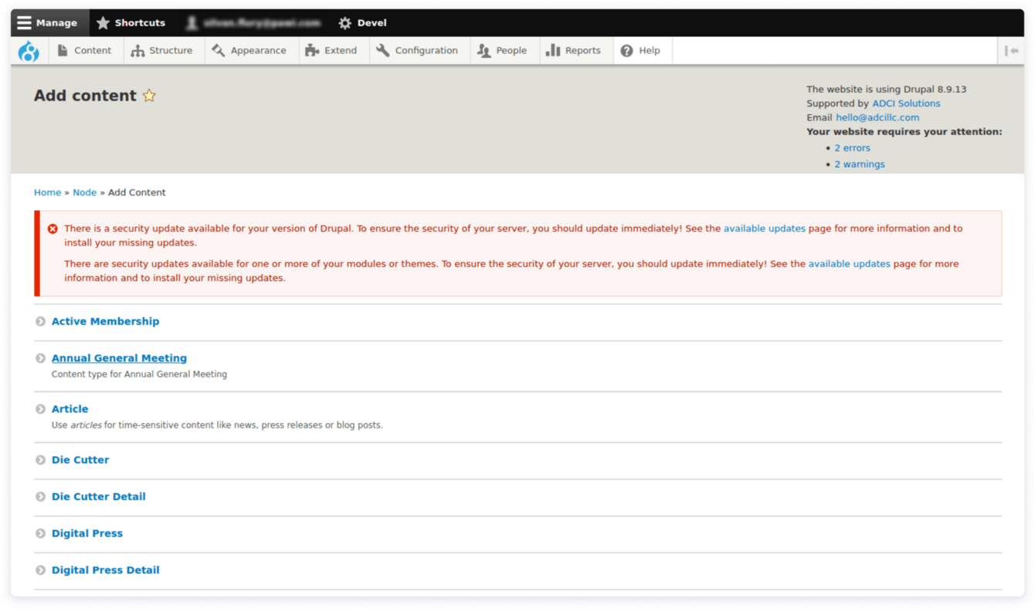Click the Drupal logo home icon
Viewport: 1035px width, 609px height.
point(29,51)
